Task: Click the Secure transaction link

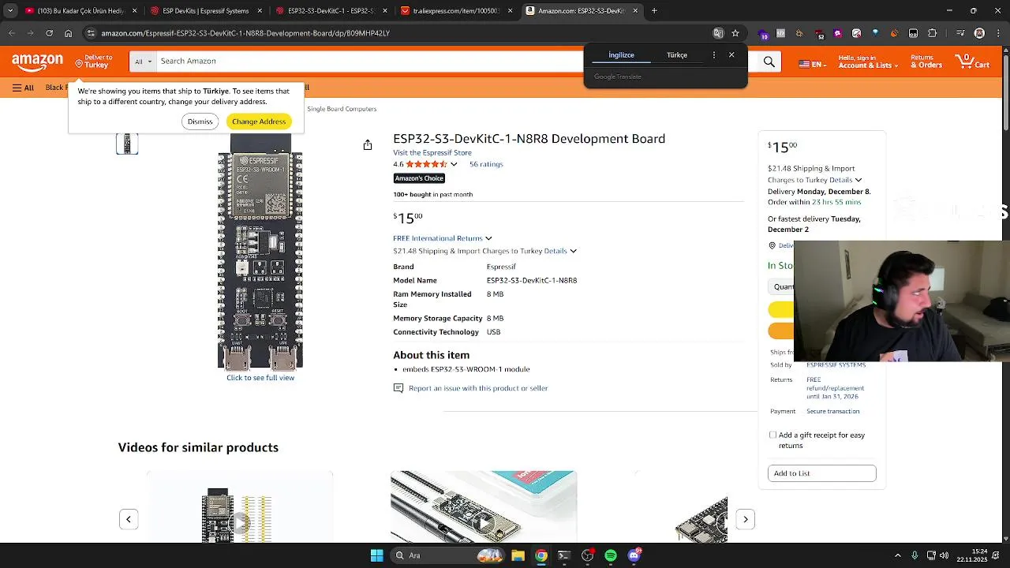Action: 832,412
